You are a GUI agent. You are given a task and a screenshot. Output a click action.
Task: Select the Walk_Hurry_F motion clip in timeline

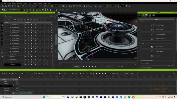click(26, 93)
